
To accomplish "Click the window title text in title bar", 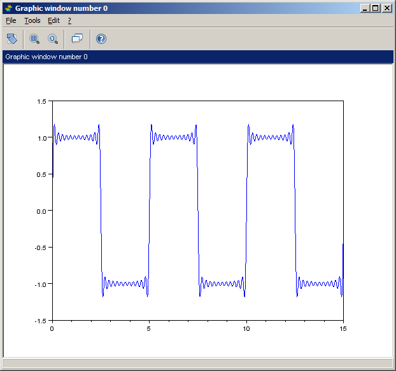I will pyautogui.click(x=61, y=8).
